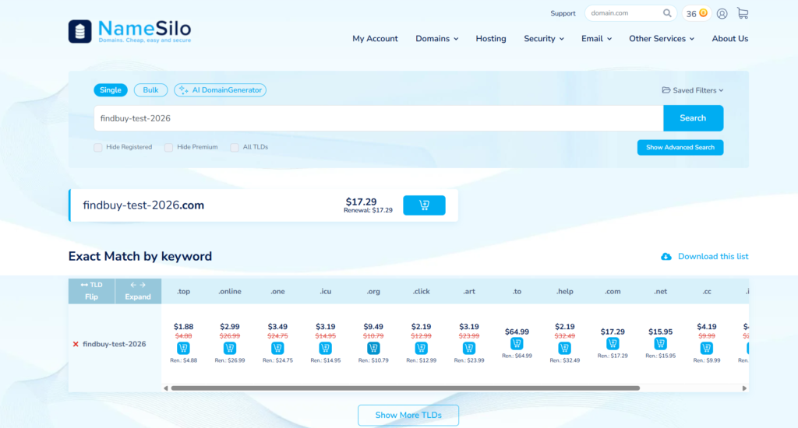Screen dimensions: 798x428
Task: Open the shopping cart icon in header
Action: (x=743, y=13)
